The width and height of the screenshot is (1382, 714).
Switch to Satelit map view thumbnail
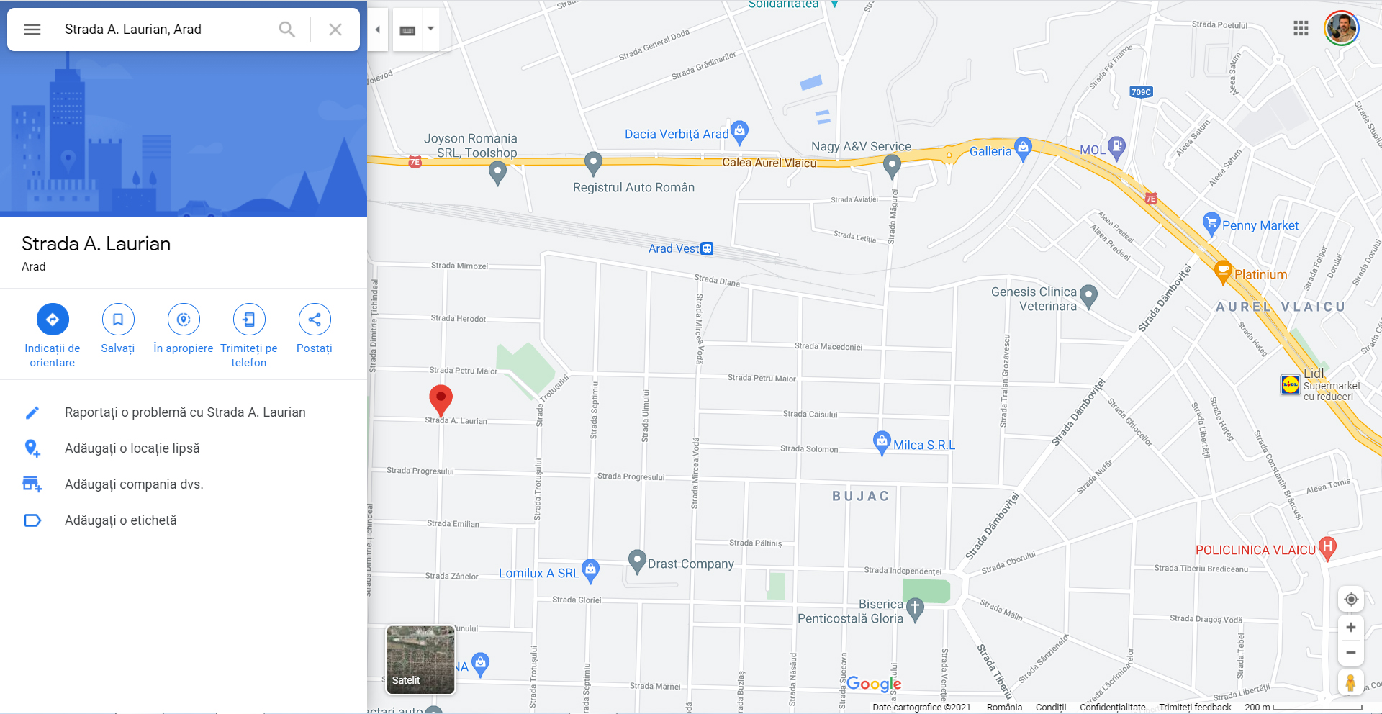point(420,659)
